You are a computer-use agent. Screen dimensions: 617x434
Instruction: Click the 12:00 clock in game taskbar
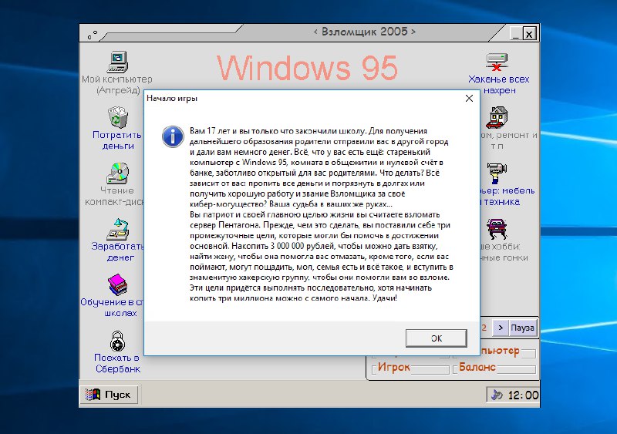(x=523, y=395)
